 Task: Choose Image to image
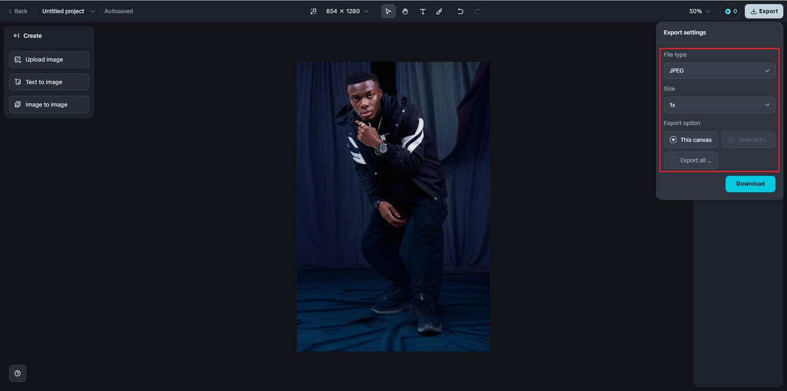[x=49, y=105]
